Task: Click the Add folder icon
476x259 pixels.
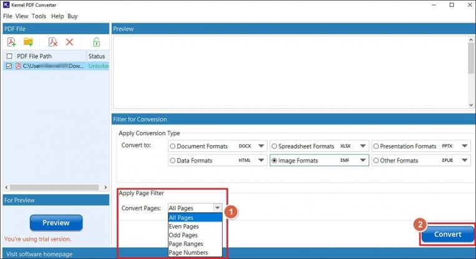Action: coord(28,42)
